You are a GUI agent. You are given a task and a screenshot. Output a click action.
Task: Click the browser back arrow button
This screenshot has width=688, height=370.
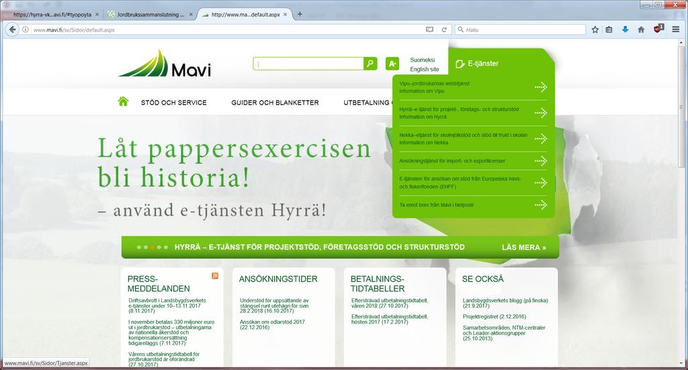12,30
